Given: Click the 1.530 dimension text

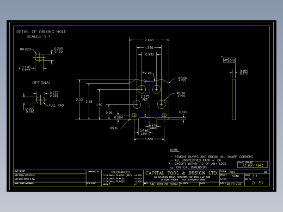Looking at the screenshot, I should coord(149,48).
